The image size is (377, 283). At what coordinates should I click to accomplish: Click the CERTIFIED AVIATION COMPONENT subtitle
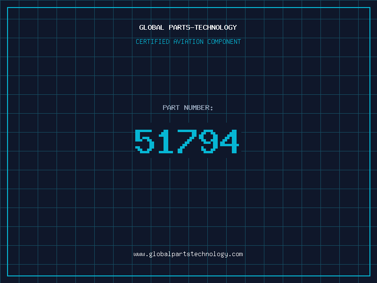[x=188, y=42]
